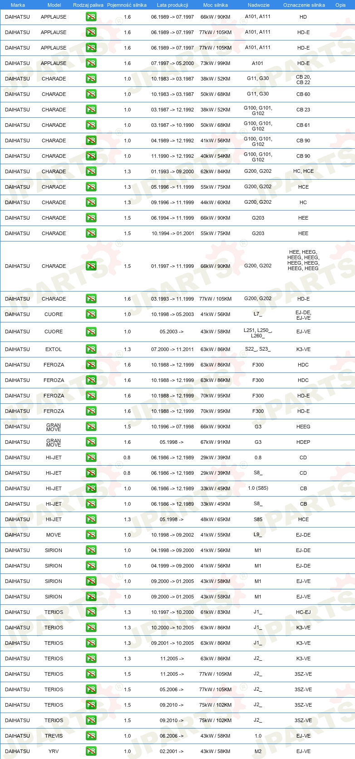
Task: Click fuel icon in HI-JET 1.0 (S85) row
Action: click(x=91, y=488)
